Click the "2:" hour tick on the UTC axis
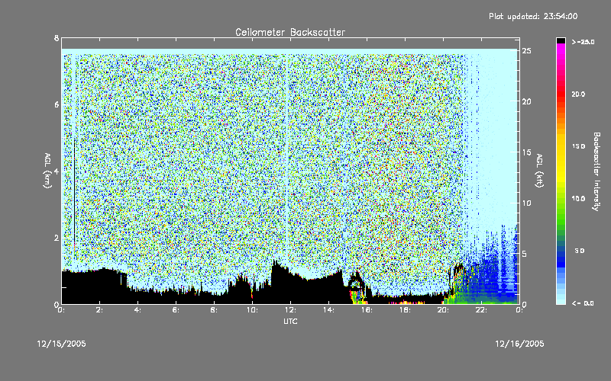Screen dimensions: 611x381 pos(100,310)
